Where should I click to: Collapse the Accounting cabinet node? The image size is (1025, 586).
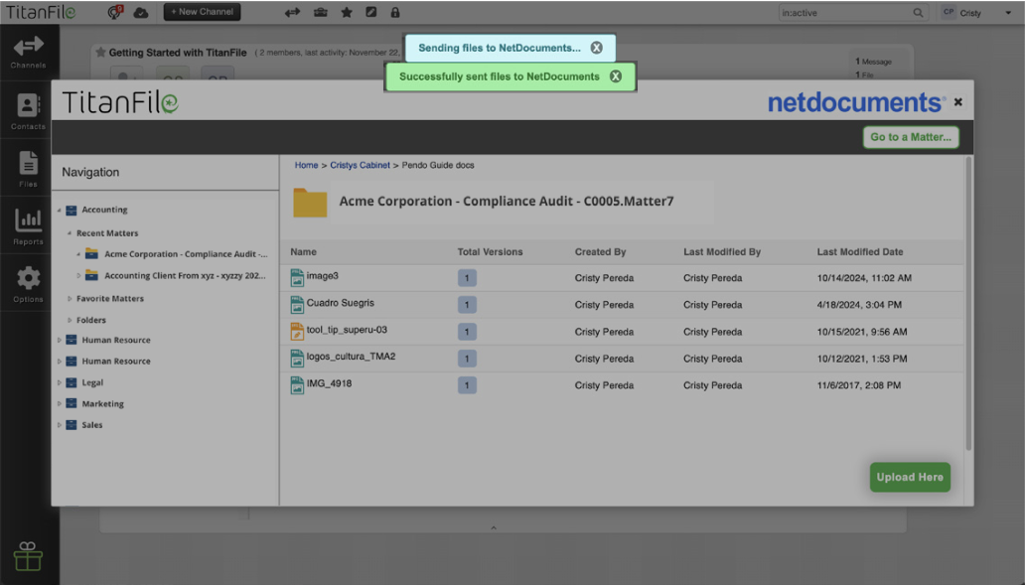point(59,210)
